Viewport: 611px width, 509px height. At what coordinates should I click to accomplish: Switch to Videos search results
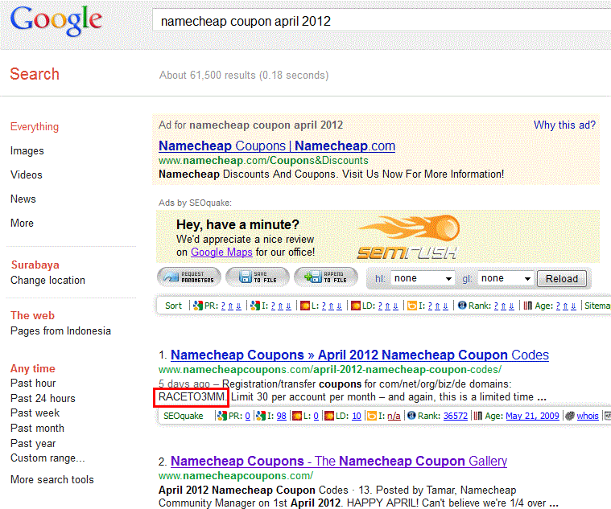26,175
